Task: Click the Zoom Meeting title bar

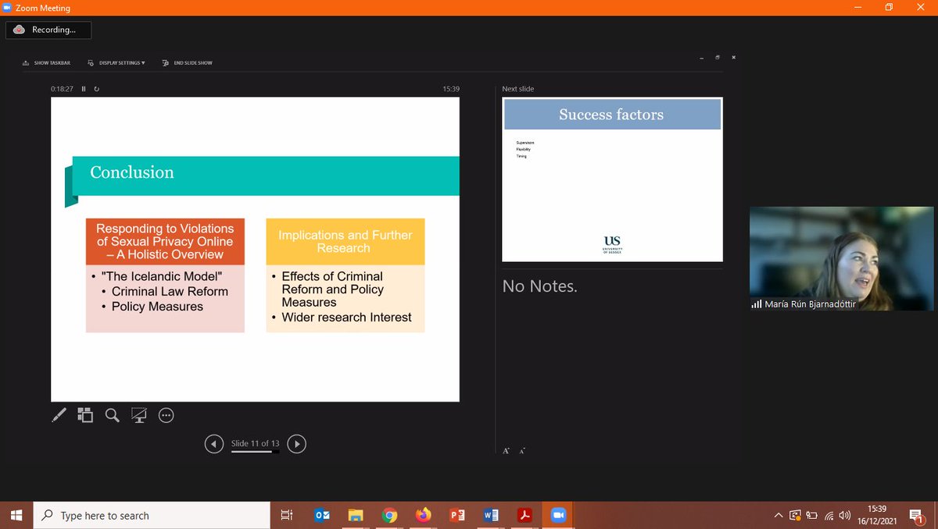Action: point(469,8)
